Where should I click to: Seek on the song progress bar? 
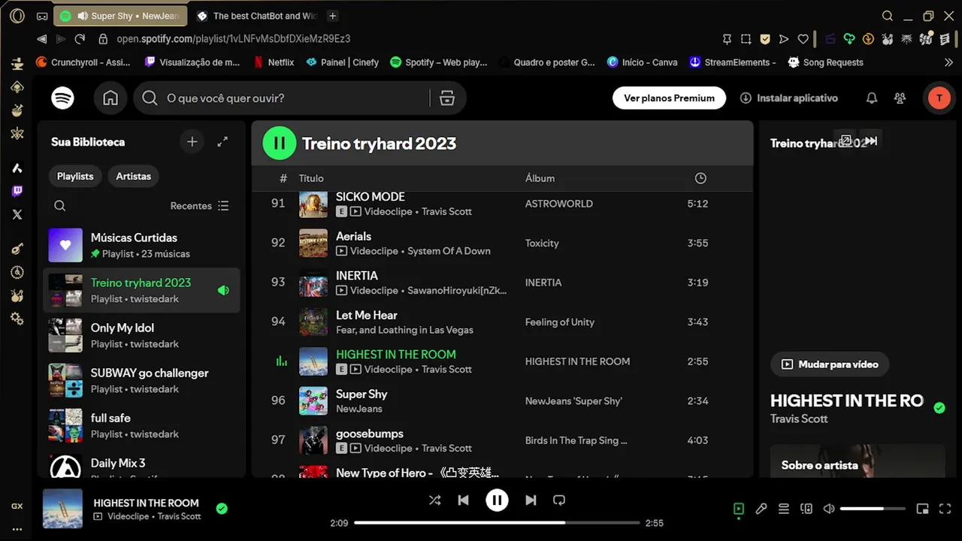click(x=497, y=522)
